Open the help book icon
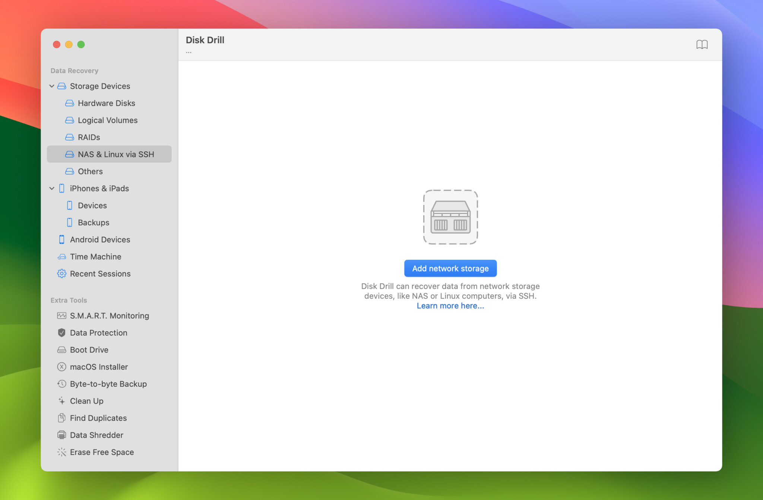Screen dimensions: 763x500 point(703,44)
